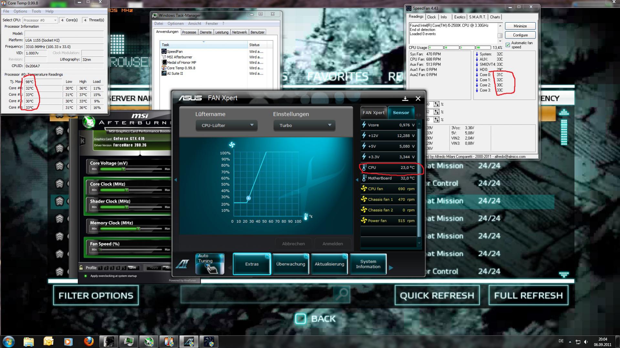
Task: Click the network icon in system tray
Action: tap(578, 342)
